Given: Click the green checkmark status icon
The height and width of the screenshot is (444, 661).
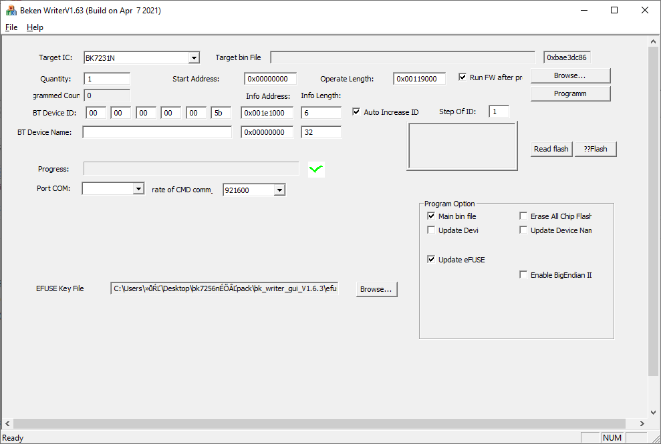Looking at the screenshot, I should (315, 169).
